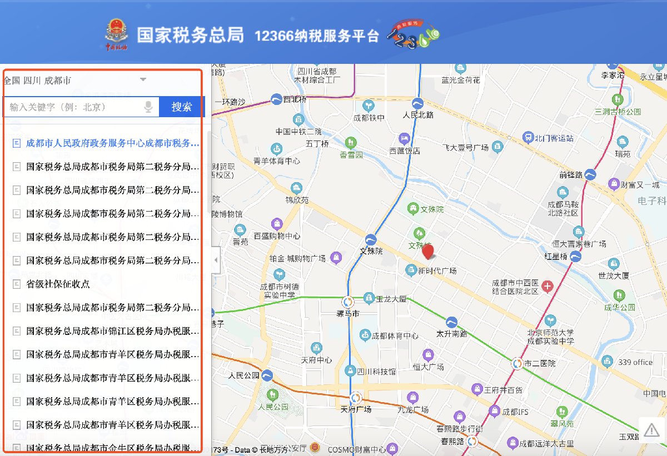The height and width of the screenshot is (456, 667).
Task: Select the 西北桥 metro station icon
Action: (x=276, y=99)
